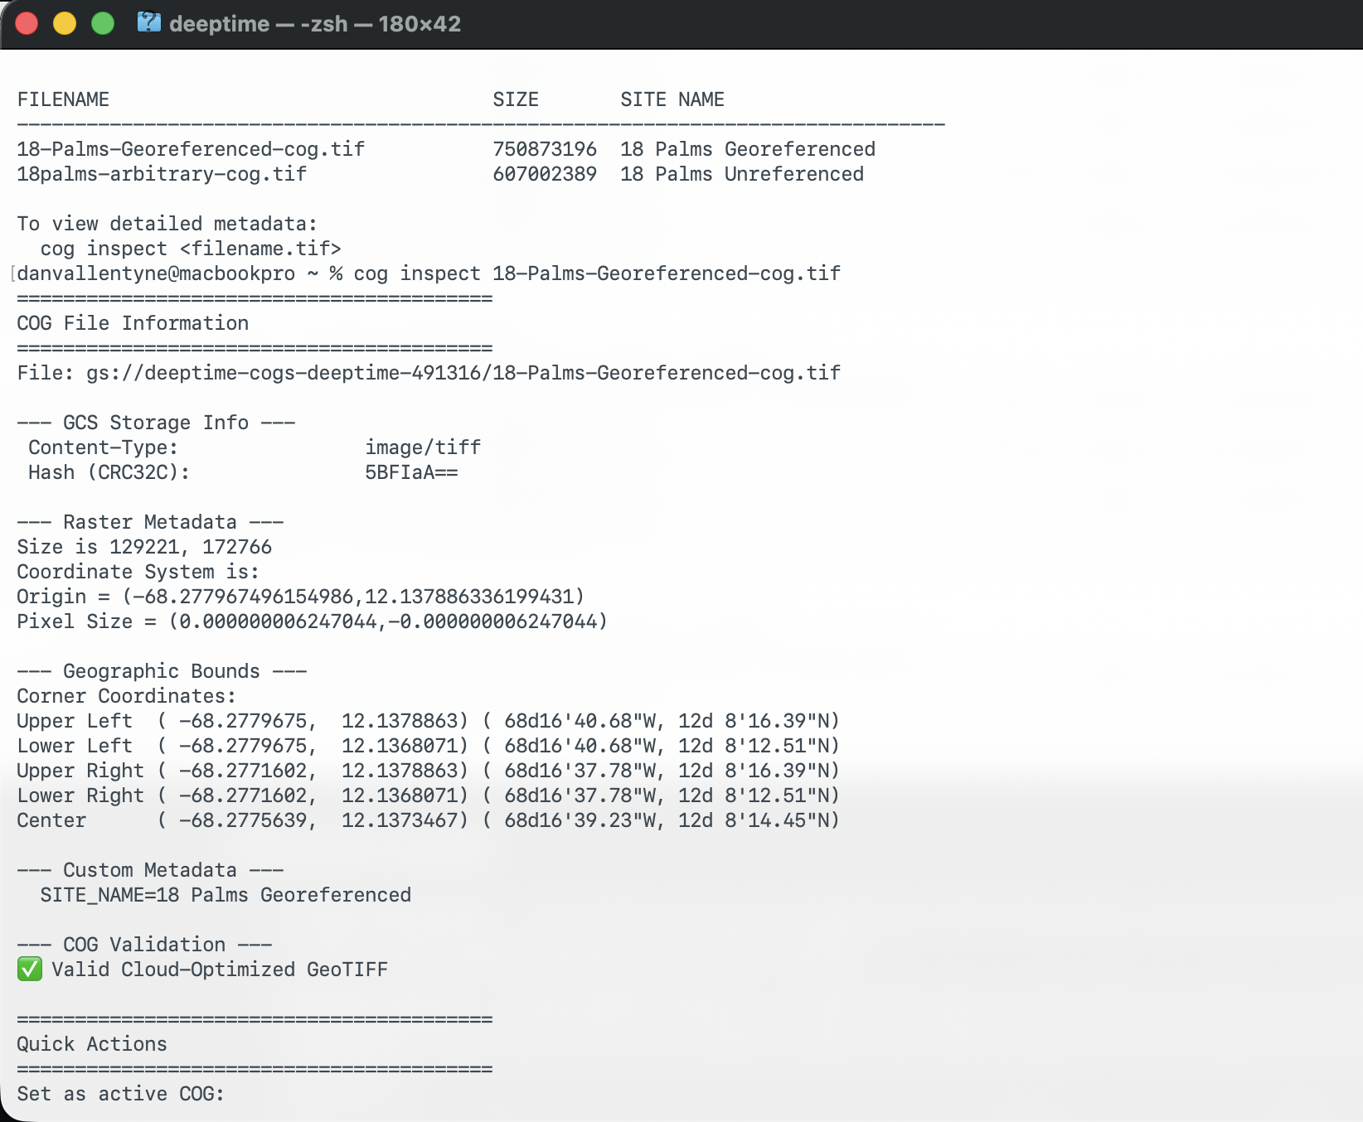Click the typed 'cog inspect' command at prompt
The height and width of the screenshot is (1122, 1363).
(596, 273)
